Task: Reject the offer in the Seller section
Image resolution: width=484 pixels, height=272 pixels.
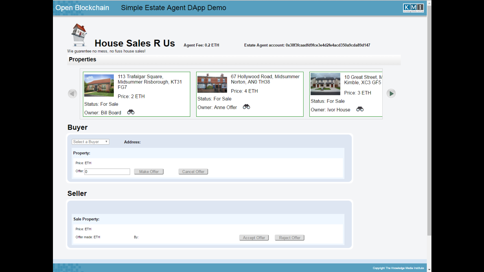Action: click(x=289, y=237)
